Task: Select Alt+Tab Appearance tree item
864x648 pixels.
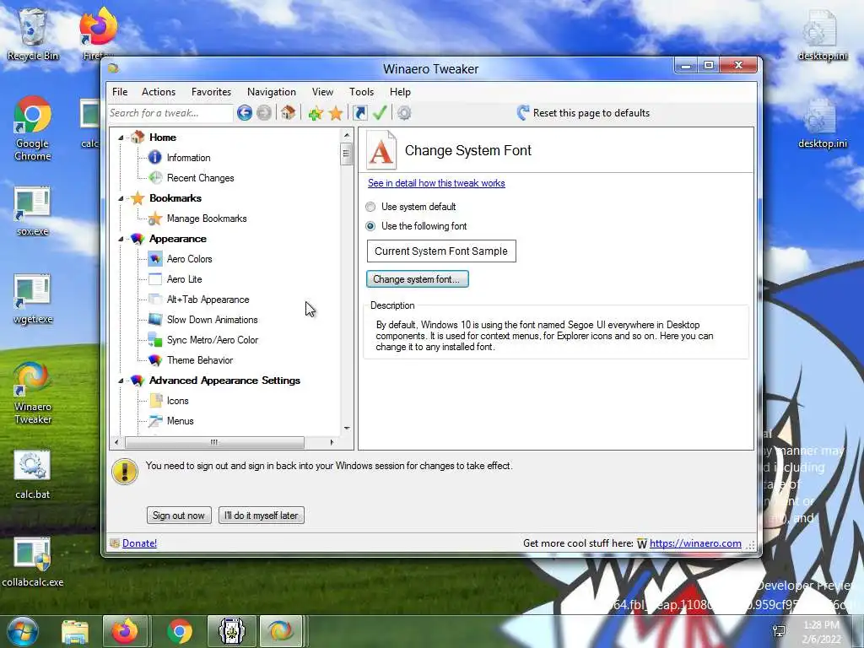Action: tap(208, 300)
